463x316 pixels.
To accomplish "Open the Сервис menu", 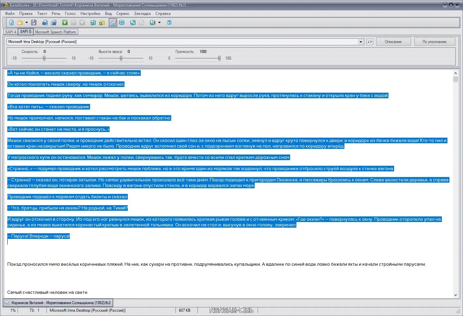I will [123, 14].
